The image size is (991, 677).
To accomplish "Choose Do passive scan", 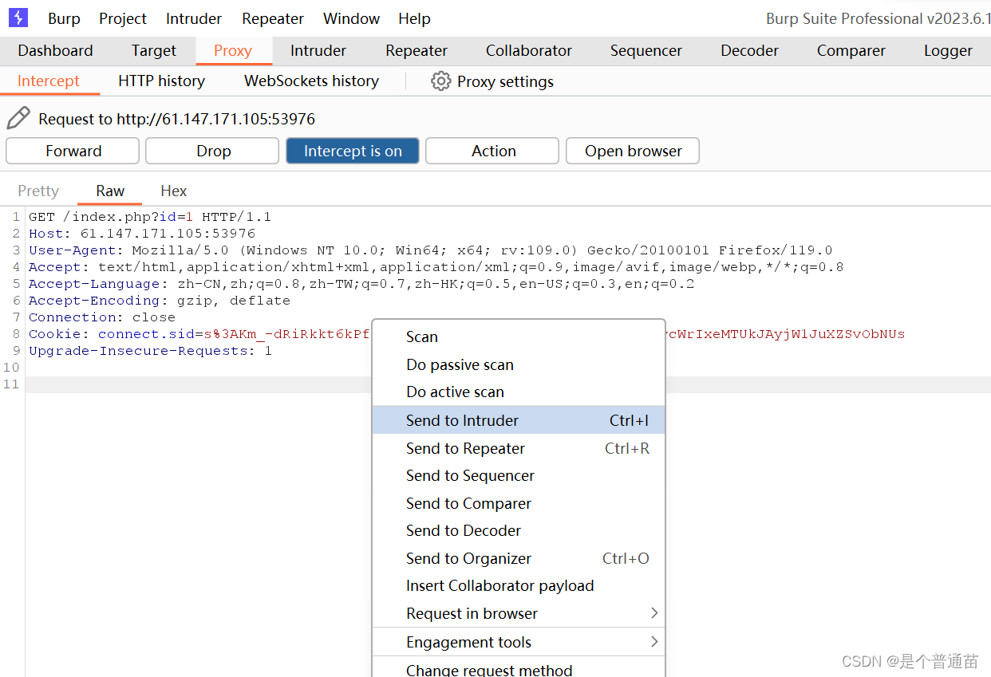I will pyautogui.click(x=519, y=364).
